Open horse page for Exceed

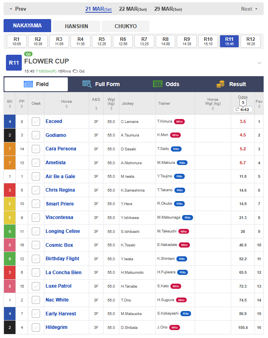(x=54, y=121)
